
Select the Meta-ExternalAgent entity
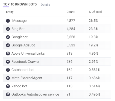pos(27,78)
